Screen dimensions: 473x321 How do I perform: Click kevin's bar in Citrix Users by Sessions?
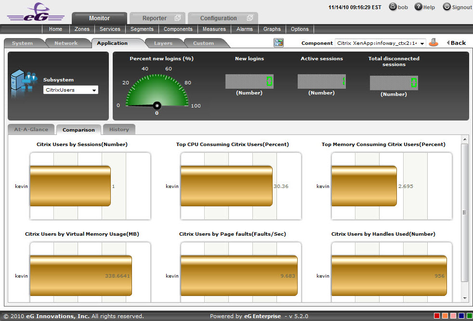click(70, 186)
